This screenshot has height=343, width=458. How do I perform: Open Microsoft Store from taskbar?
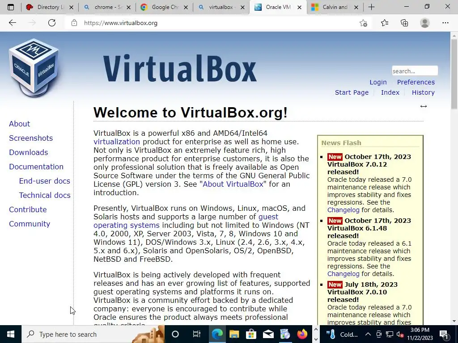251,334
